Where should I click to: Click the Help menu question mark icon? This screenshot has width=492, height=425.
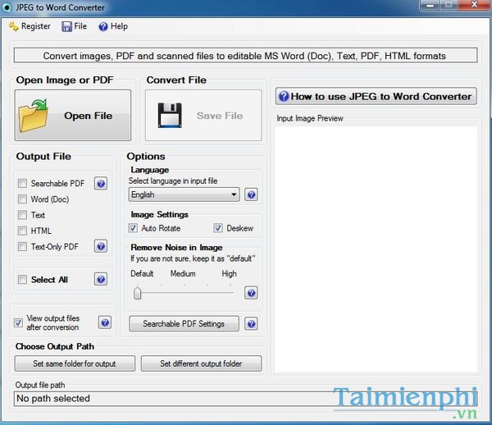[103, 27]
